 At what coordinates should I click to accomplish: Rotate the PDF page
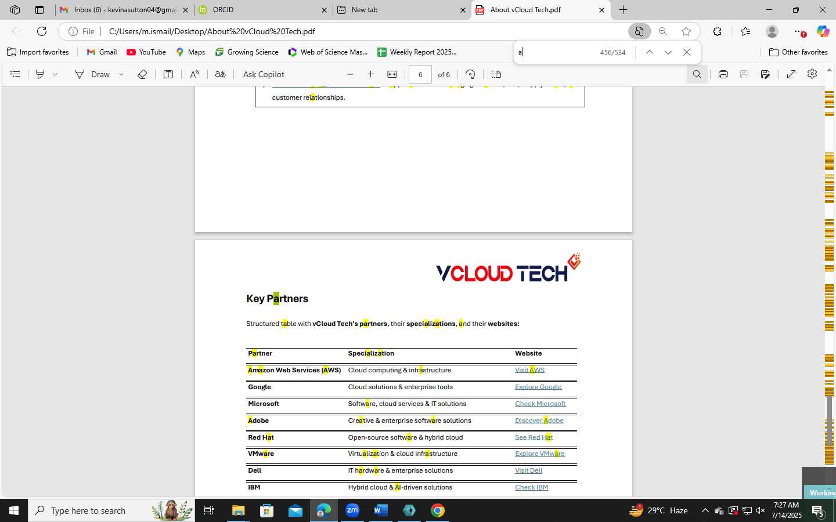coord(470,74)
